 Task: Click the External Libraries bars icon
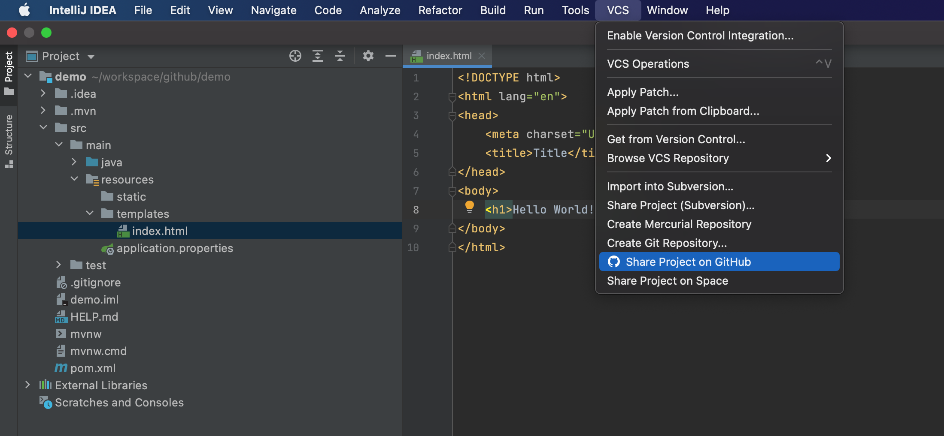pos(46,385)
